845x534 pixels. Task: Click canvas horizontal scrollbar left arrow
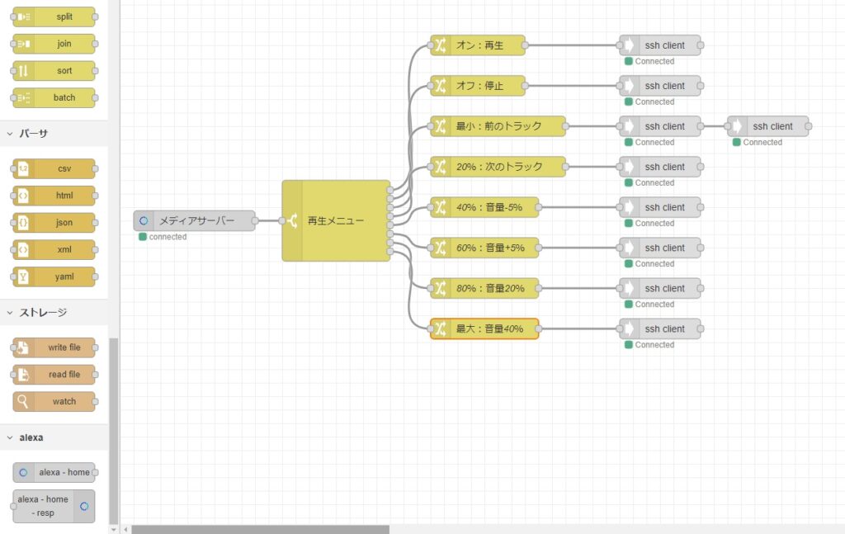point(125,530)
